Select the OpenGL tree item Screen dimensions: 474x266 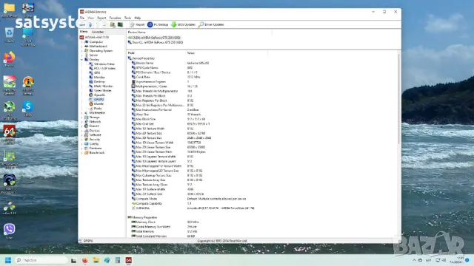coord(99,95)
